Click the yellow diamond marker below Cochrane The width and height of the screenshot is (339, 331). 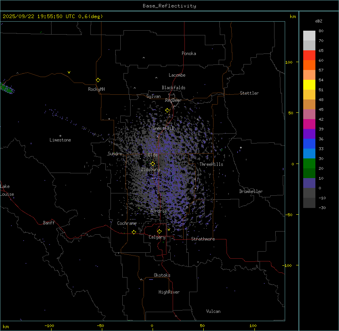pyautogui.click(x=134, y=232)
